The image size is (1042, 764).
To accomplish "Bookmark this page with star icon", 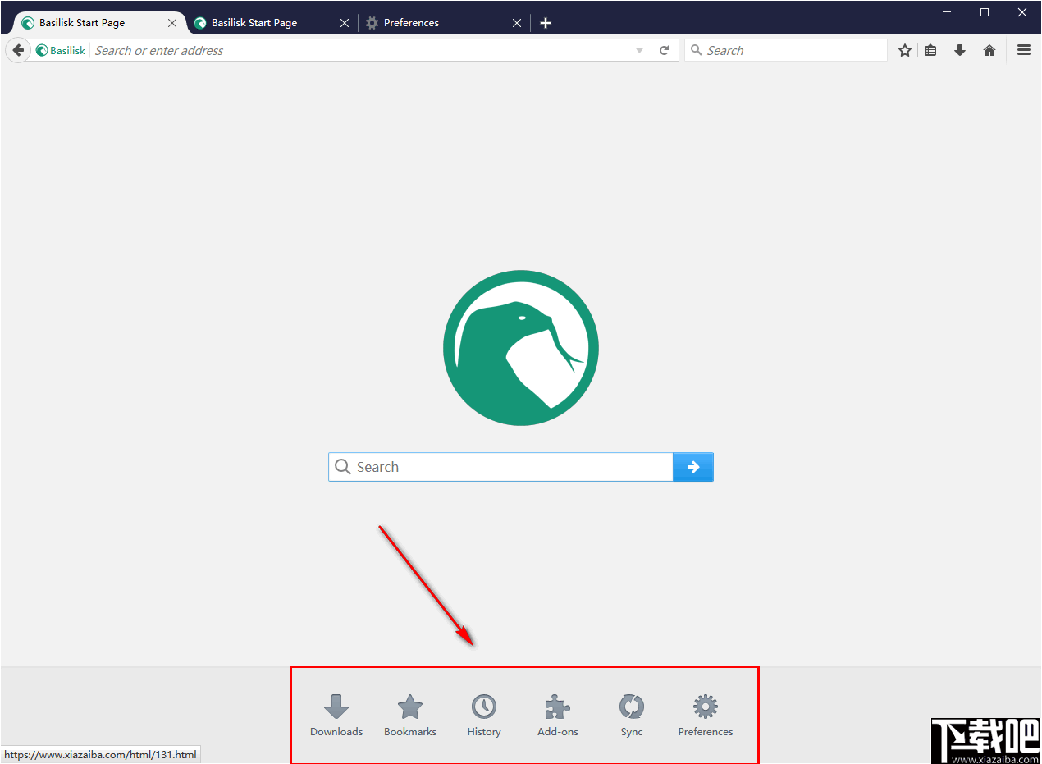I will [905, 50].
